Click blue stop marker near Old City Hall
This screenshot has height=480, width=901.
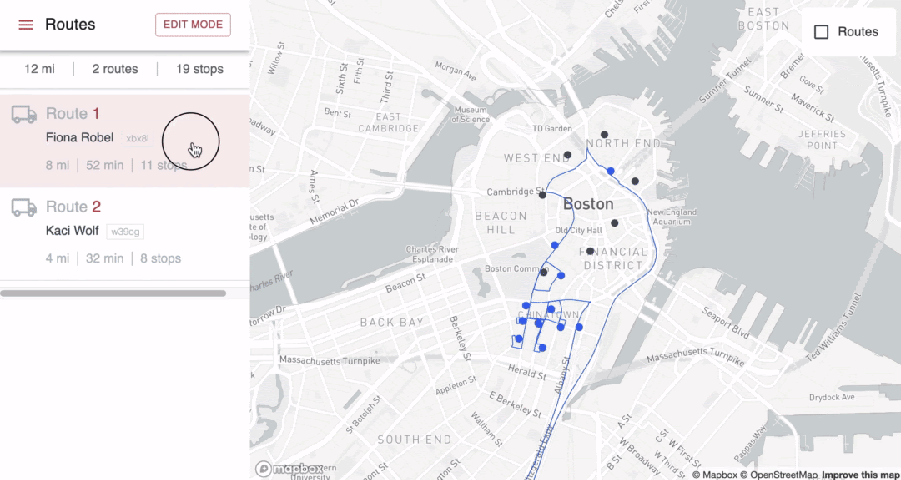coord(554,245)
